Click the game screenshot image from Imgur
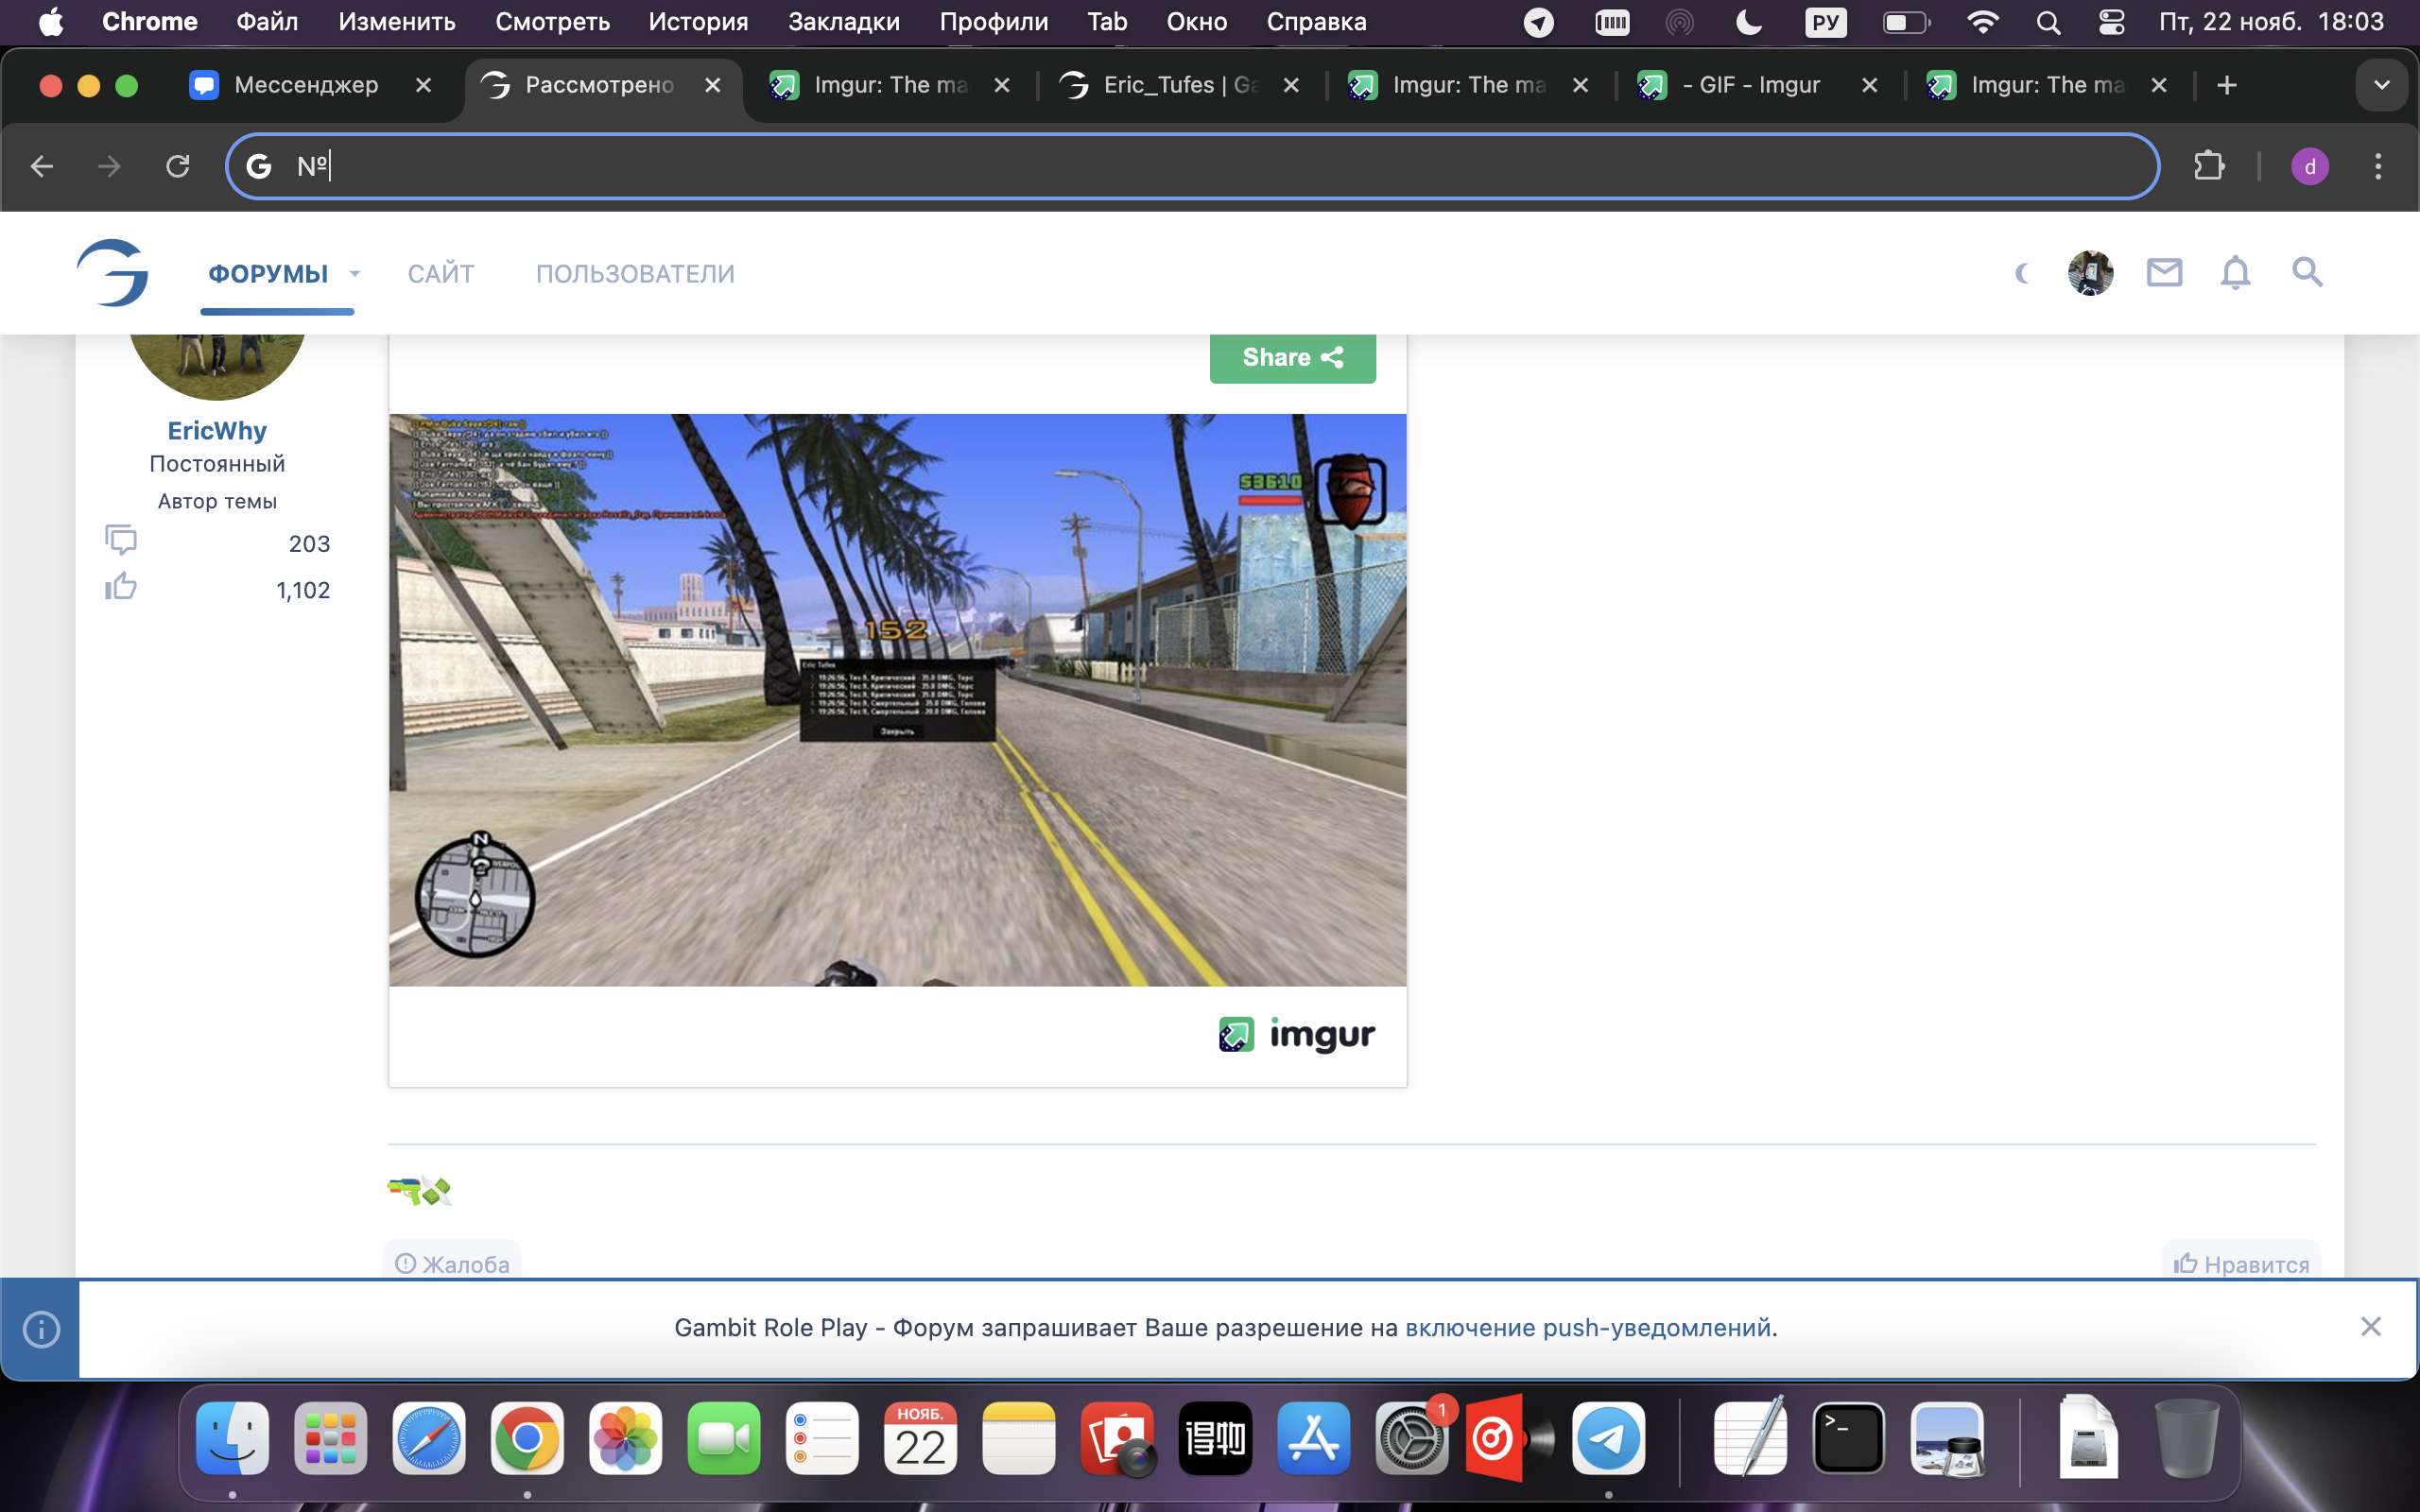2420x1512 pixels. (x=897, y=700)
